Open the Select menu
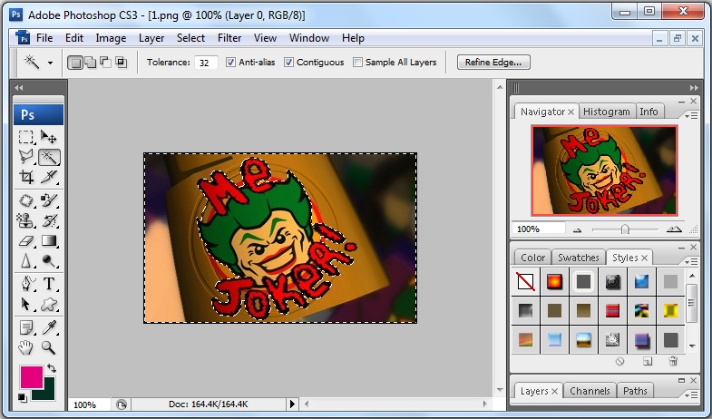This screenshot has width=712, height=419. (x=190, y=38)
